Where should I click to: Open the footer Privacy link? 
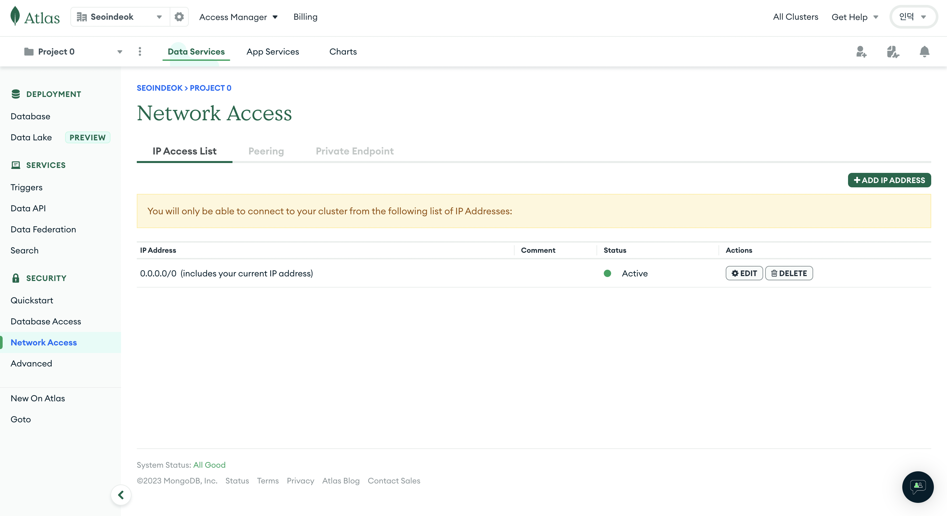click(x=300, y=481)
